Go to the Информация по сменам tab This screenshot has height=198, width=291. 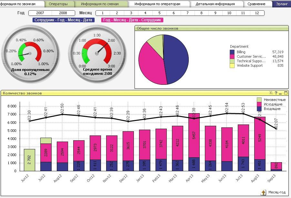click(x=100, y=4)
